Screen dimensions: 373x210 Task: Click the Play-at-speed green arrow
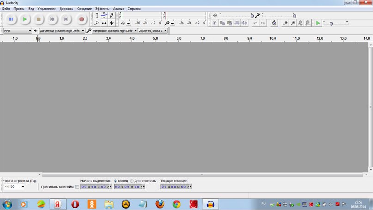[318, 23]
